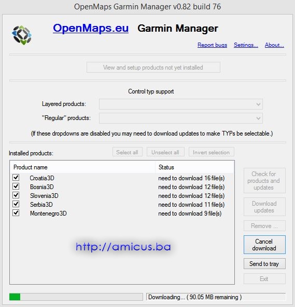Open the Report bugs link
Image resolution: width=295 pixels, height=307 pixels.
(212, 45)
